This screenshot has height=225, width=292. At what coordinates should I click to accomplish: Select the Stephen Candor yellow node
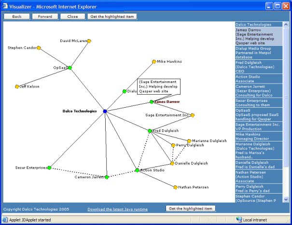point(39,48)
